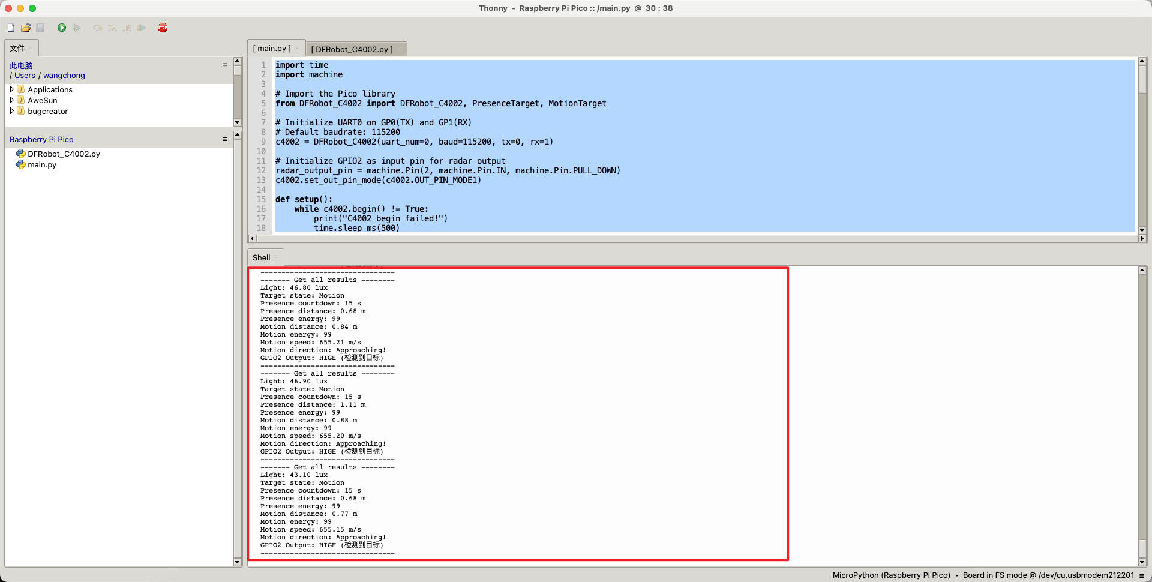The height and width of the screenshot is (582, 1152).
Task: Open a file using the folder icon
Action: click(26, 28)
